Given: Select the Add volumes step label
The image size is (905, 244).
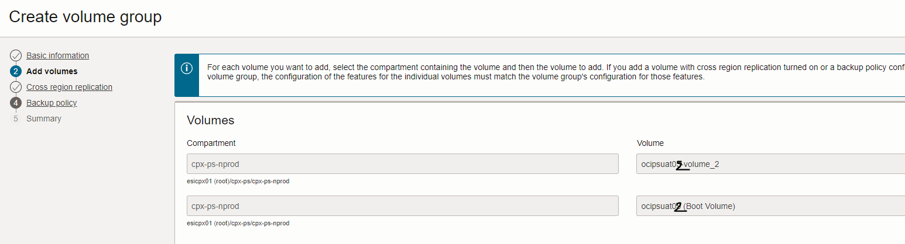Looking at the screenshot, I should coord(52,71).
